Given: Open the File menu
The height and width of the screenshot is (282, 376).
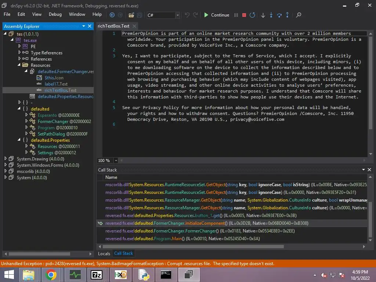Looking at the screenshot, I should click(7, 14).
